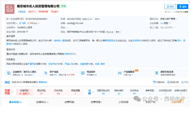Open 开庭公告 link in risk summary
Image resolution: width=190 pixels, height=113 pixels.
69,64
